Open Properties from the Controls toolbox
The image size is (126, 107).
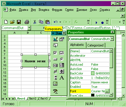point(62,39)
